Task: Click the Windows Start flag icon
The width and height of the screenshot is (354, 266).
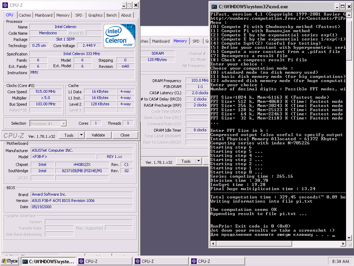Action: tap(4, 261)
